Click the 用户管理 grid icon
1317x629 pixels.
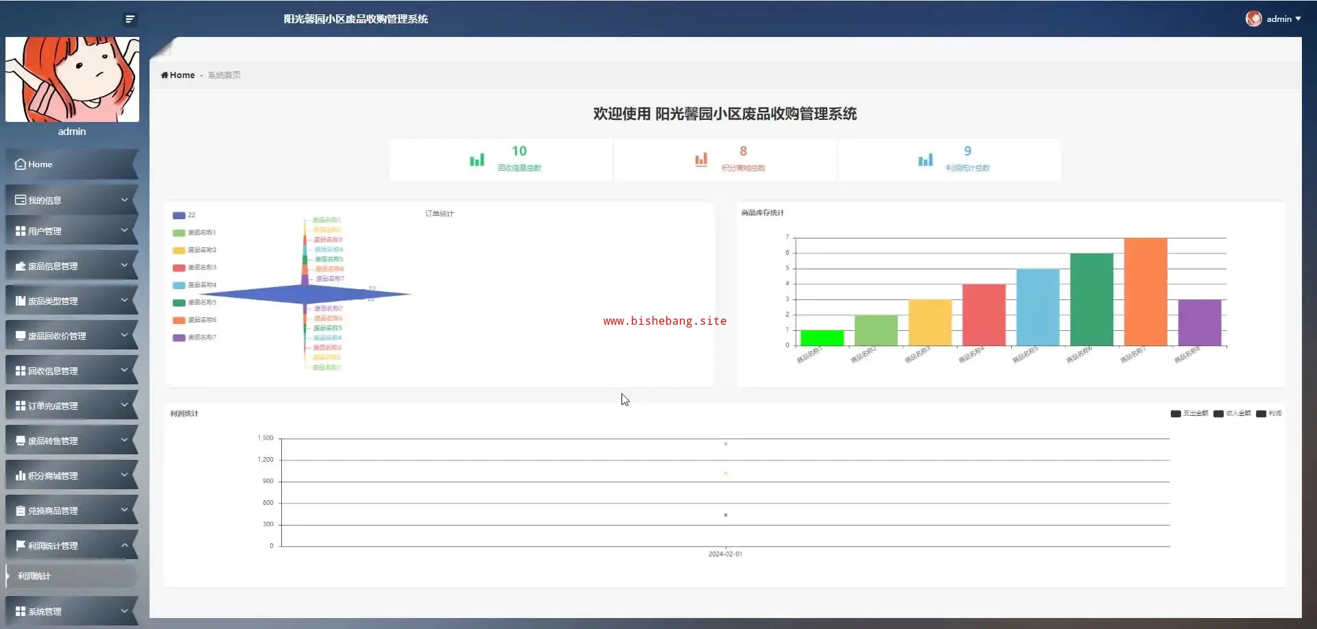(x=21, y=232)
